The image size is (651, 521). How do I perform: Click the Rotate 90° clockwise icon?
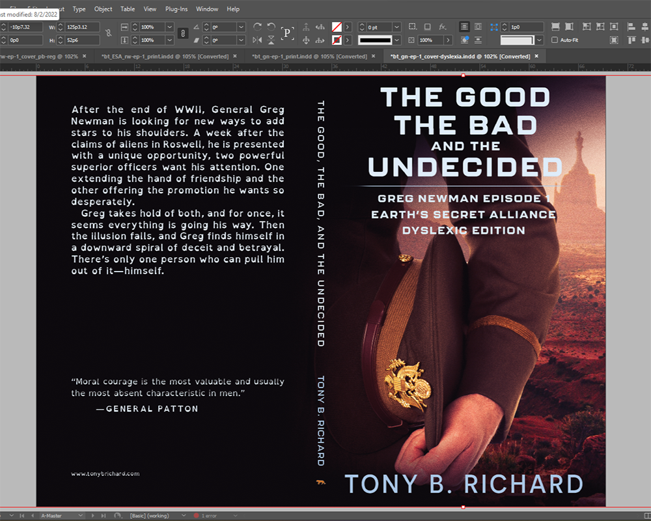coord(257,27)
